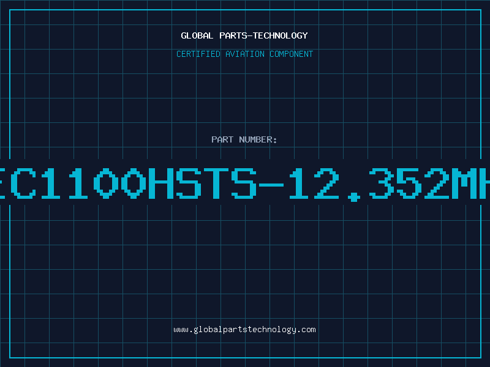Select the CERTIFIED AVIATION COMPONENT subtitle

coord(244,54)
